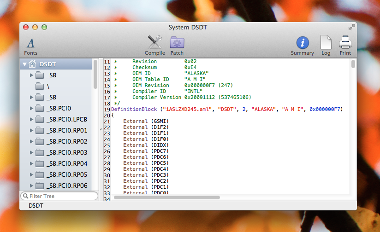Expand the _SB.PCI0.RP02 node

pos(31,141)
